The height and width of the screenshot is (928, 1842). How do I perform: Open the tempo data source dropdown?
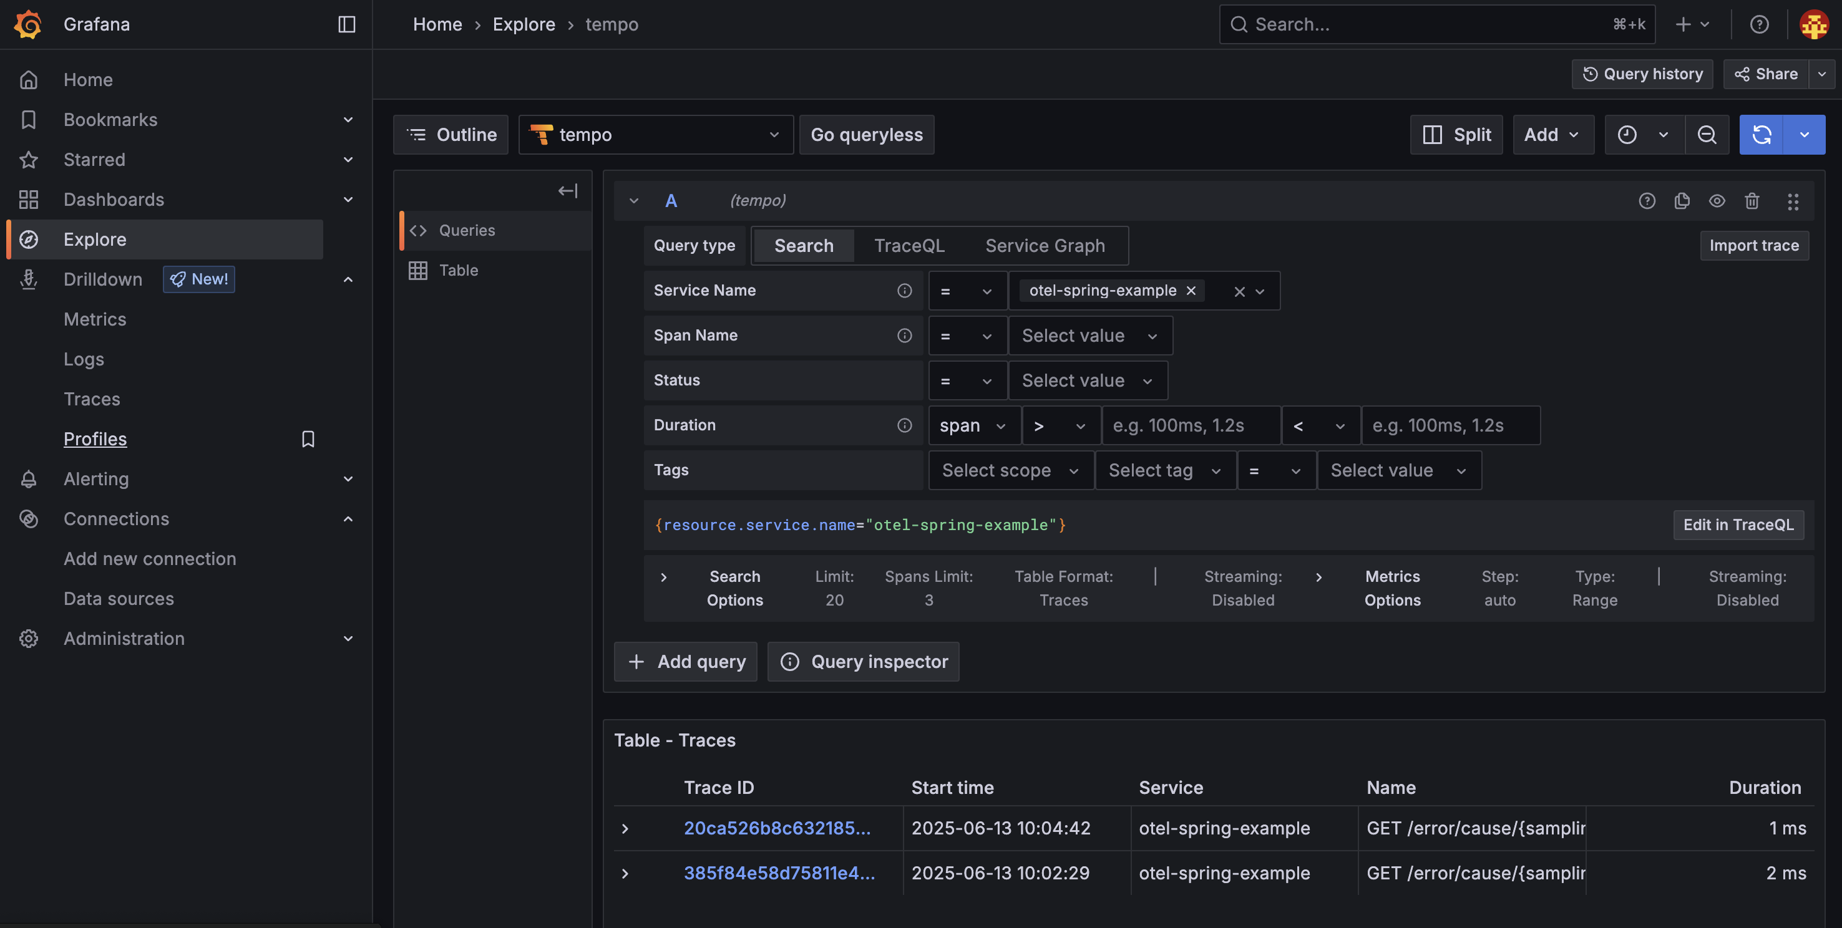click(655, 135)
